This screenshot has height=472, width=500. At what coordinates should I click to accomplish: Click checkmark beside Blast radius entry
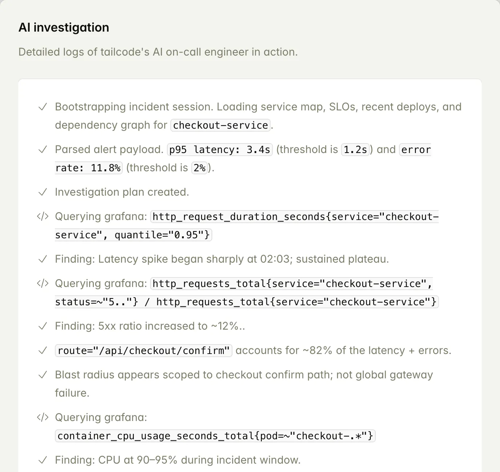43,375
